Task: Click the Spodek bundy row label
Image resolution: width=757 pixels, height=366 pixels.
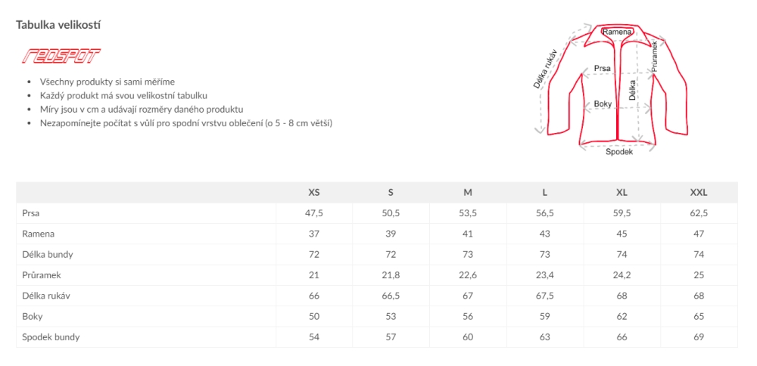Action: [x=51, y=337]
